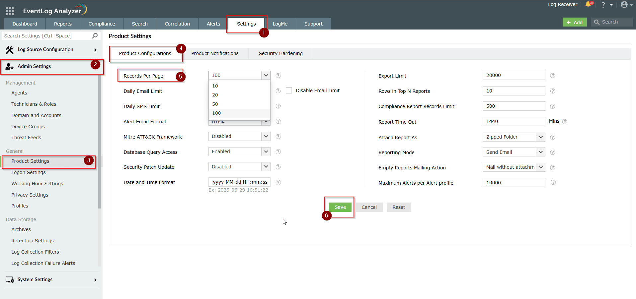Open the Reports tab
636x299 pixels.
pyautogui.click(x=63, y=24)
